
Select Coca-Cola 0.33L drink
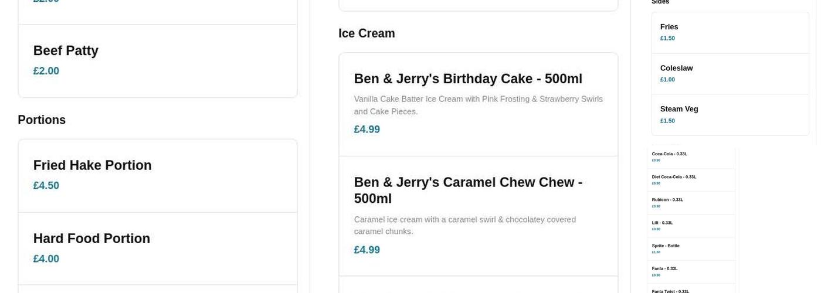(691, 156)
